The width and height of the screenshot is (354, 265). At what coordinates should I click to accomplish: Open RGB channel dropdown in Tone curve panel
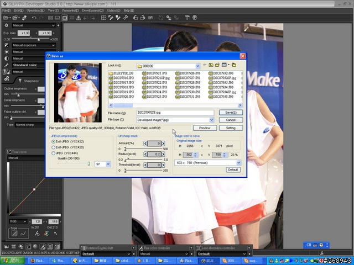(x=18, y=221)
